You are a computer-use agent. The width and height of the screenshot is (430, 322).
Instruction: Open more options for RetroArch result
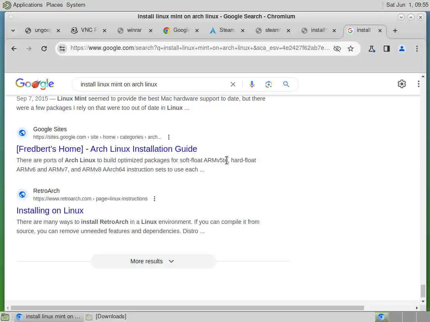click(x=155, y=198)
